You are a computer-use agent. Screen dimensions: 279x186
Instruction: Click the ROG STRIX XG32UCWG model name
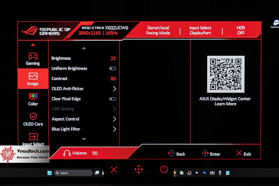[105, 28]
